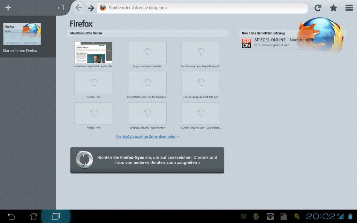Open the 'Nachrichten aus Politik, Kultur' thumbnail
This screenshot has width=357, height=223.
pyautogui.click(x=93, y=52)
